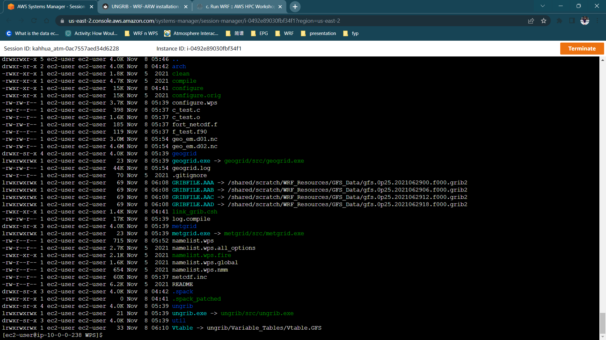
Task: Open 'Activity: How Woul...' bookmark
Action: (92, 33)
